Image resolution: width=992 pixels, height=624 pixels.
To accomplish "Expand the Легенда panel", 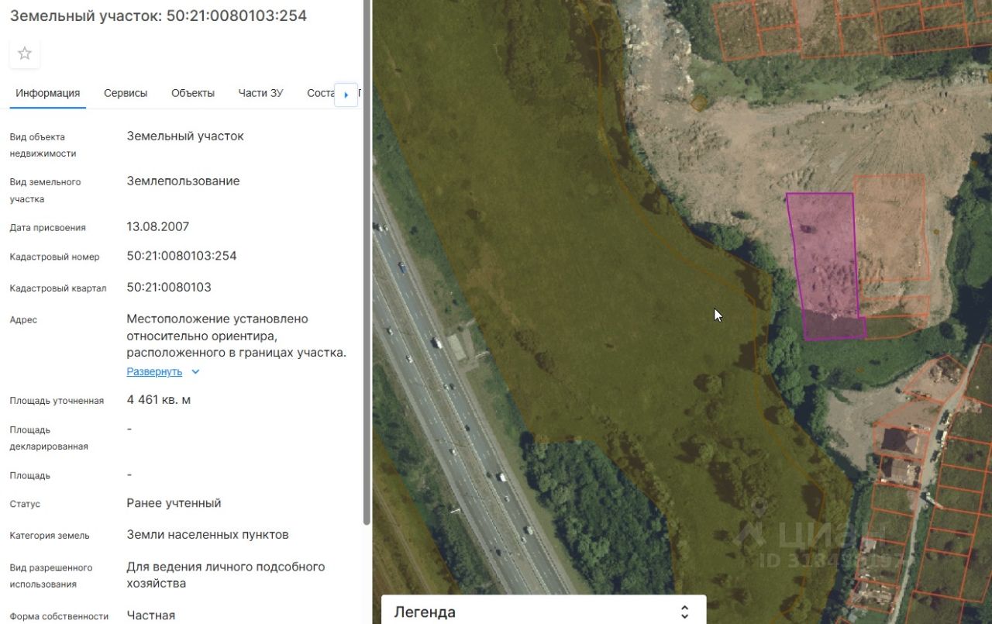I will click(x=543, y=611).
